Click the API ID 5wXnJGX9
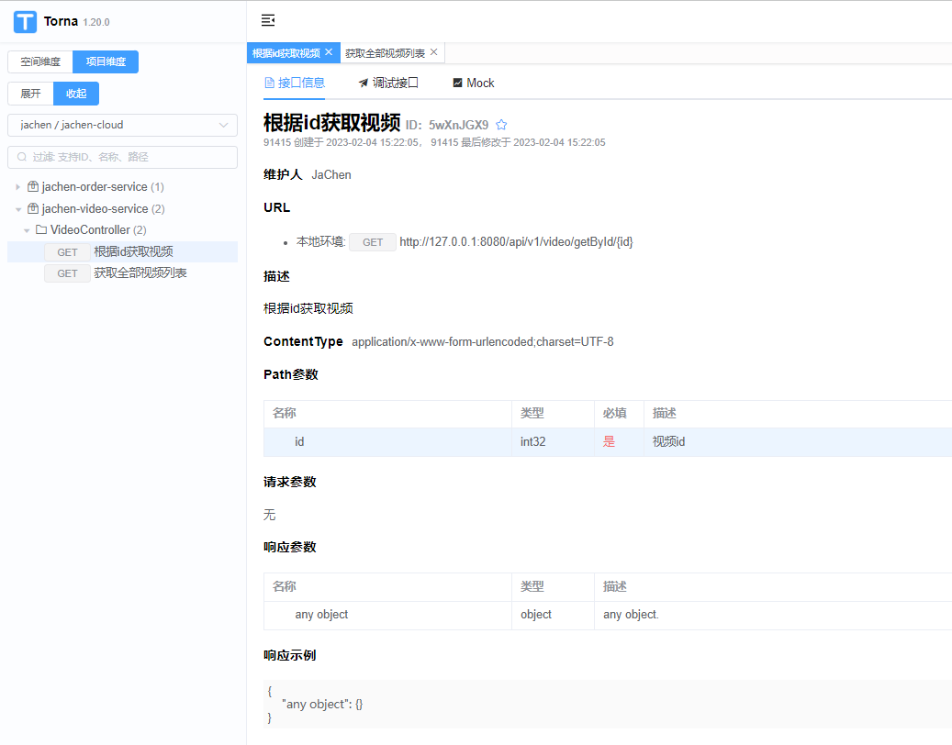Viewport: 952px width, 745px height. click(458, 125)
